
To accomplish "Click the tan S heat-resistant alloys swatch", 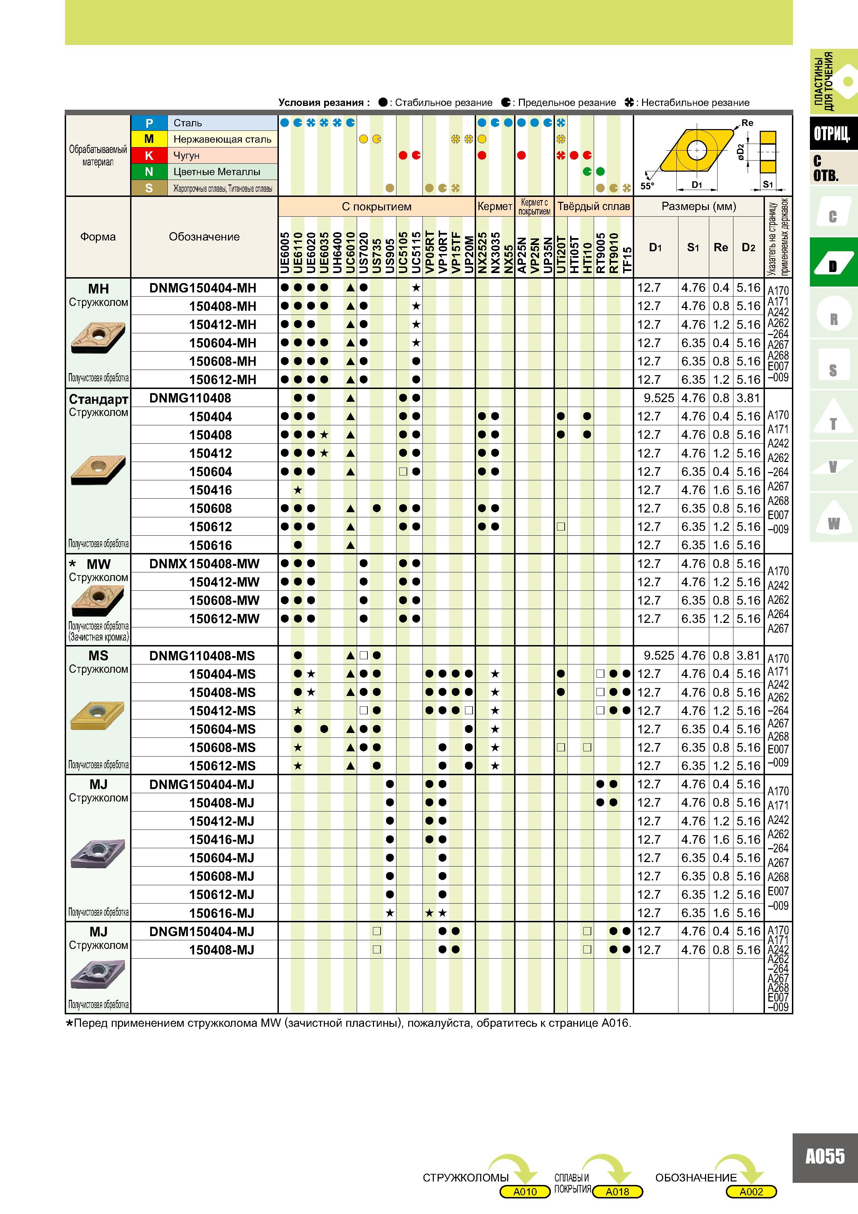I will (x=149, y=188).
